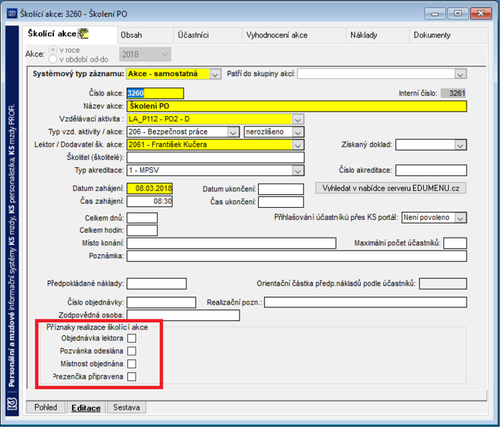The height and width of the screenshot is (427, 500).
Task: Click the Místo konání field
Action: pyautogui.click(x=231, y=243)
